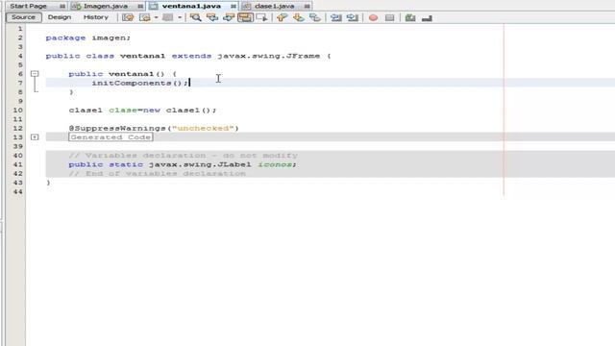Click the '@SuppressWarnings' annotation
Viewport: 615px width, 346px height.
click(x=117, y=128)
